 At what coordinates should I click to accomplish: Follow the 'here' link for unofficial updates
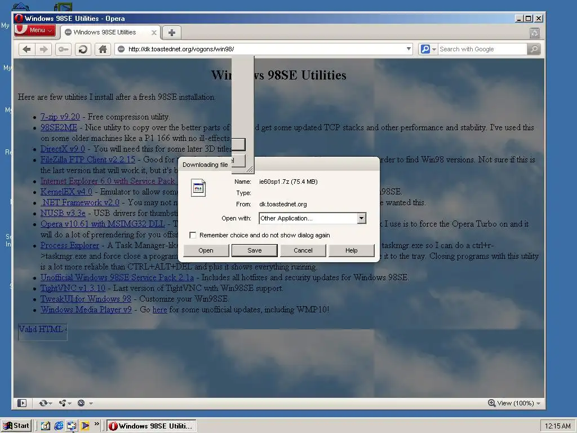tap(159, 310)
